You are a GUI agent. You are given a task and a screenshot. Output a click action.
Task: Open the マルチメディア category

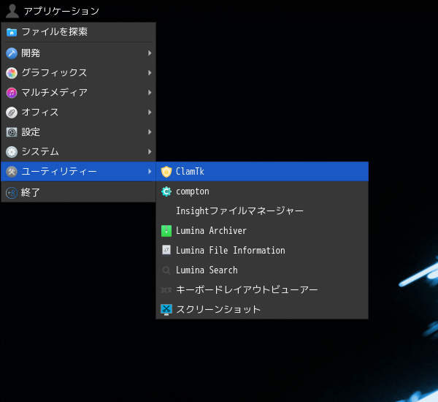(79, 93)
